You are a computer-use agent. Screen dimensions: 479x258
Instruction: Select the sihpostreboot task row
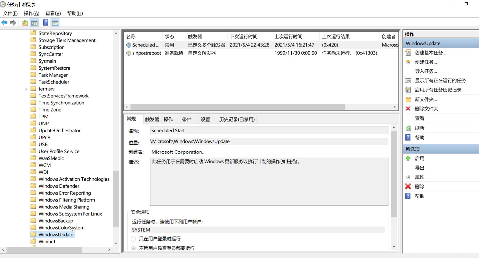click(x=147, y=53)
